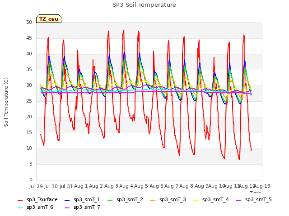Toggle the sp3_smT_5 legend entry
This screenshot has width=289, height=216.
(254, 199)
